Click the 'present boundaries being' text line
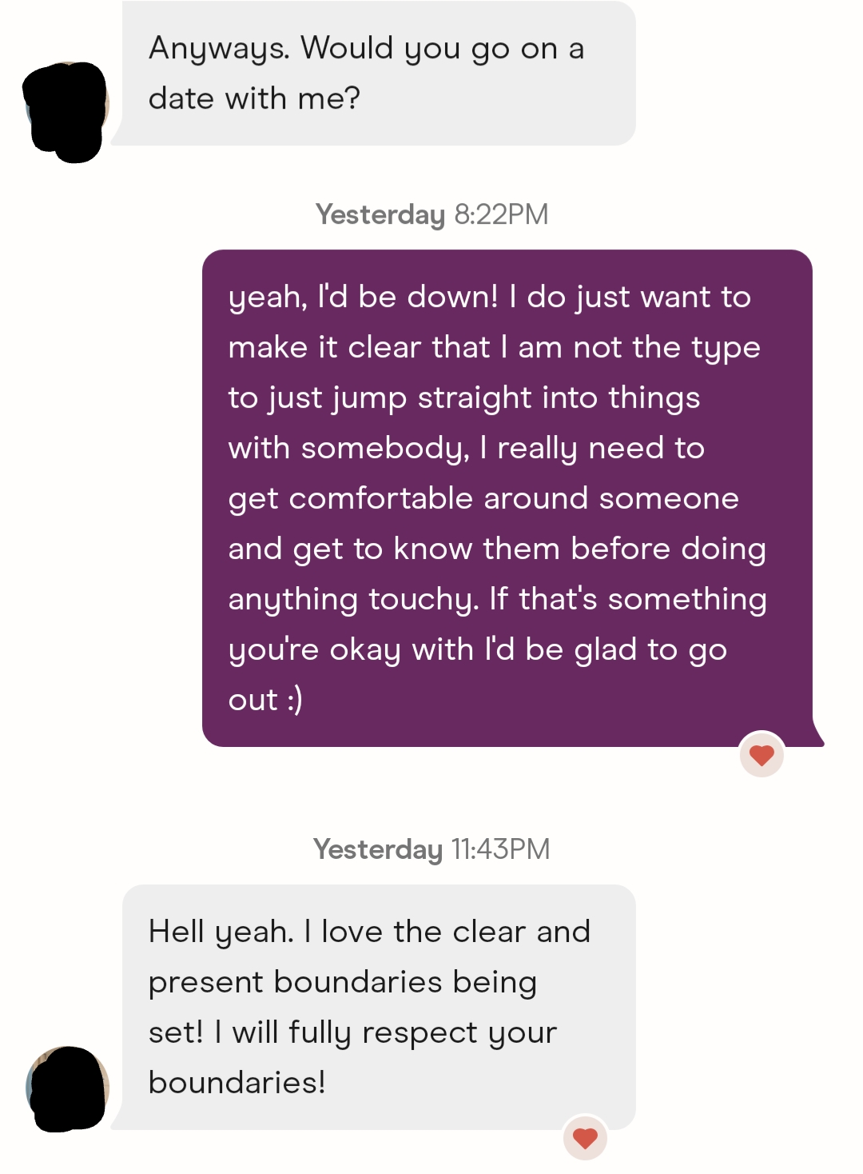Screen dimensions: 863x1174 343,982
